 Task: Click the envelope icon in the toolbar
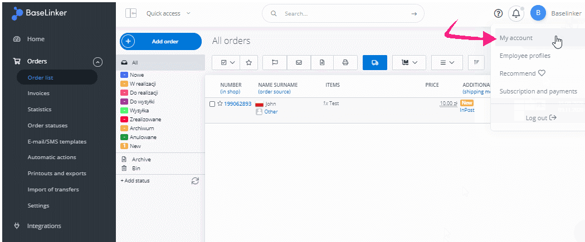pos(299,62)
